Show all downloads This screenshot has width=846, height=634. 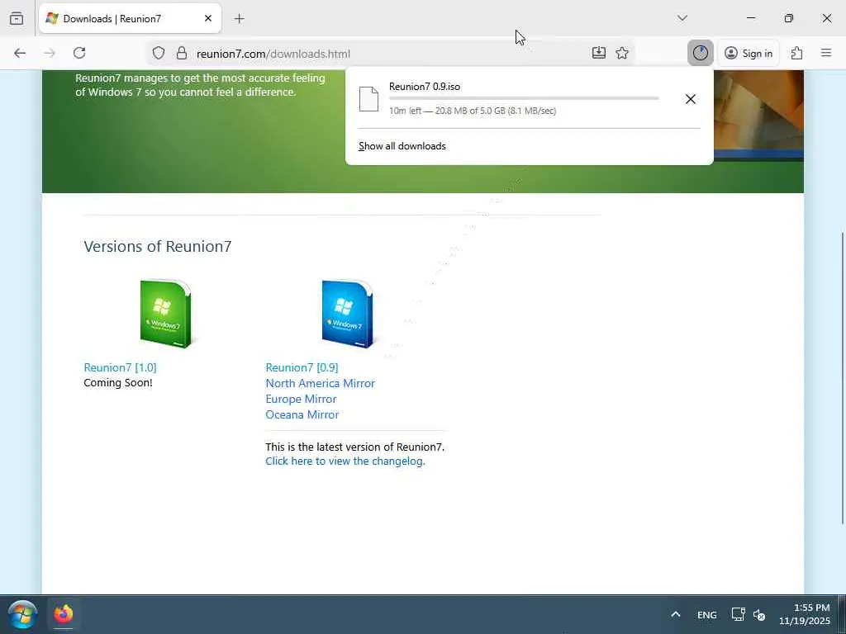[402, 146]
